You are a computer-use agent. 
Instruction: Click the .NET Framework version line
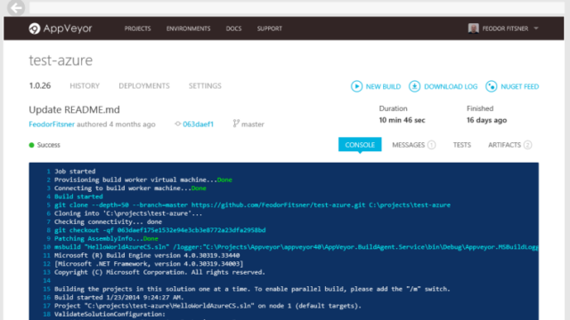[149, 264]
